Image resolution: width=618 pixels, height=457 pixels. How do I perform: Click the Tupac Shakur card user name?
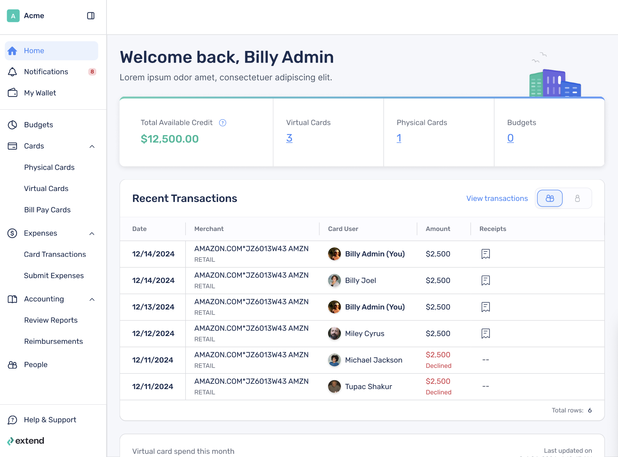click(368, 387)
